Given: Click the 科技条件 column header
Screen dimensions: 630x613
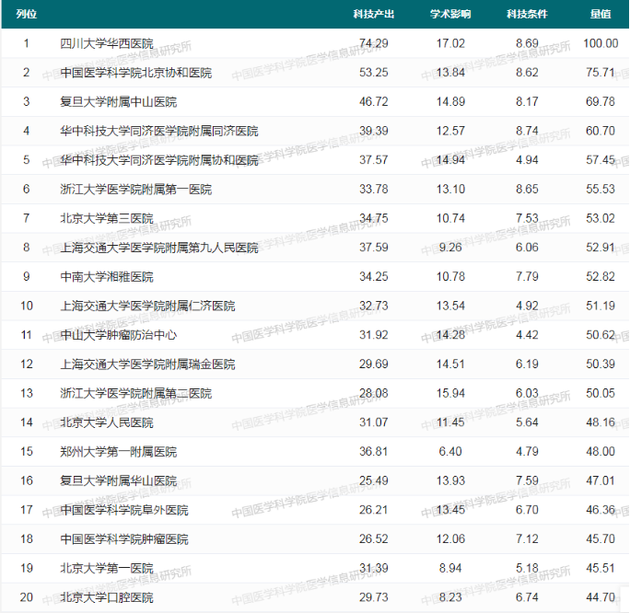Looking at the screenshot, I should pos(527,14).
